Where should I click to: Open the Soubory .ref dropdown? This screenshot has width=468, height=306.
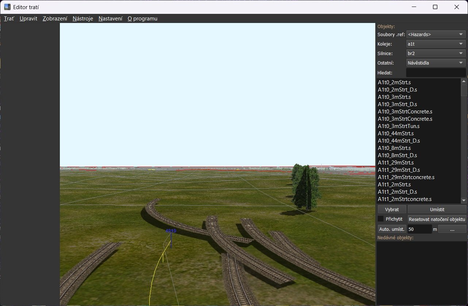click(x=436, y=34)
